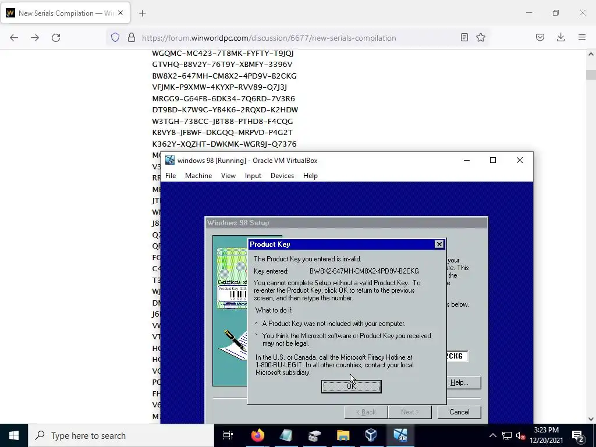Click the Windows 98 Setup title bar
The height and width of the screenshot is (447, 596).
[346, 223]
